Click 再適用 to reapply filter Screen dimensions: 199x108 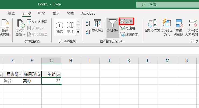pyautogui.click(x=127, y=28)
